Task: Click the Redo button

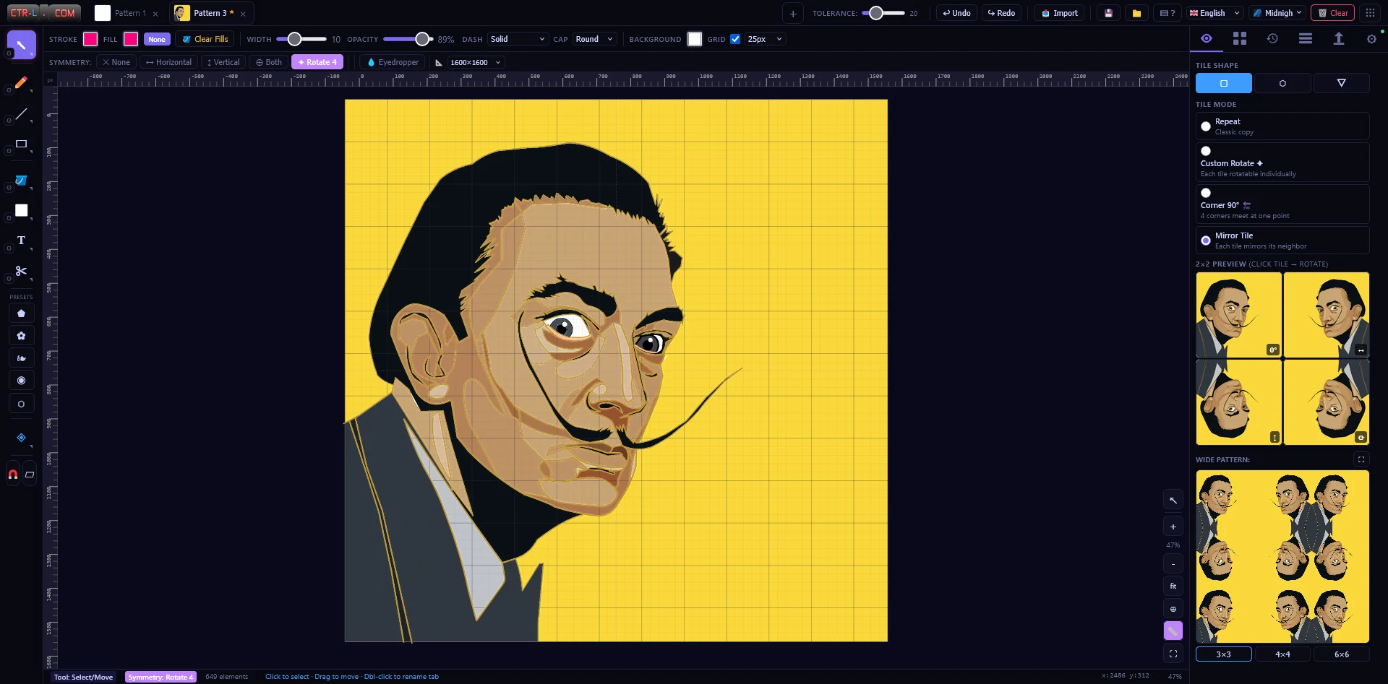Action: click(x=1001, y=13)
